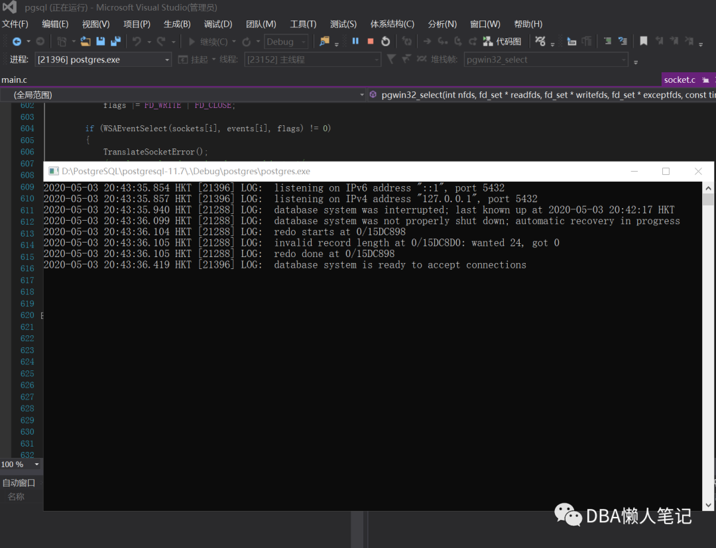
Task: Click the Clear Bookmarks icon
Action: coord(689,41)
